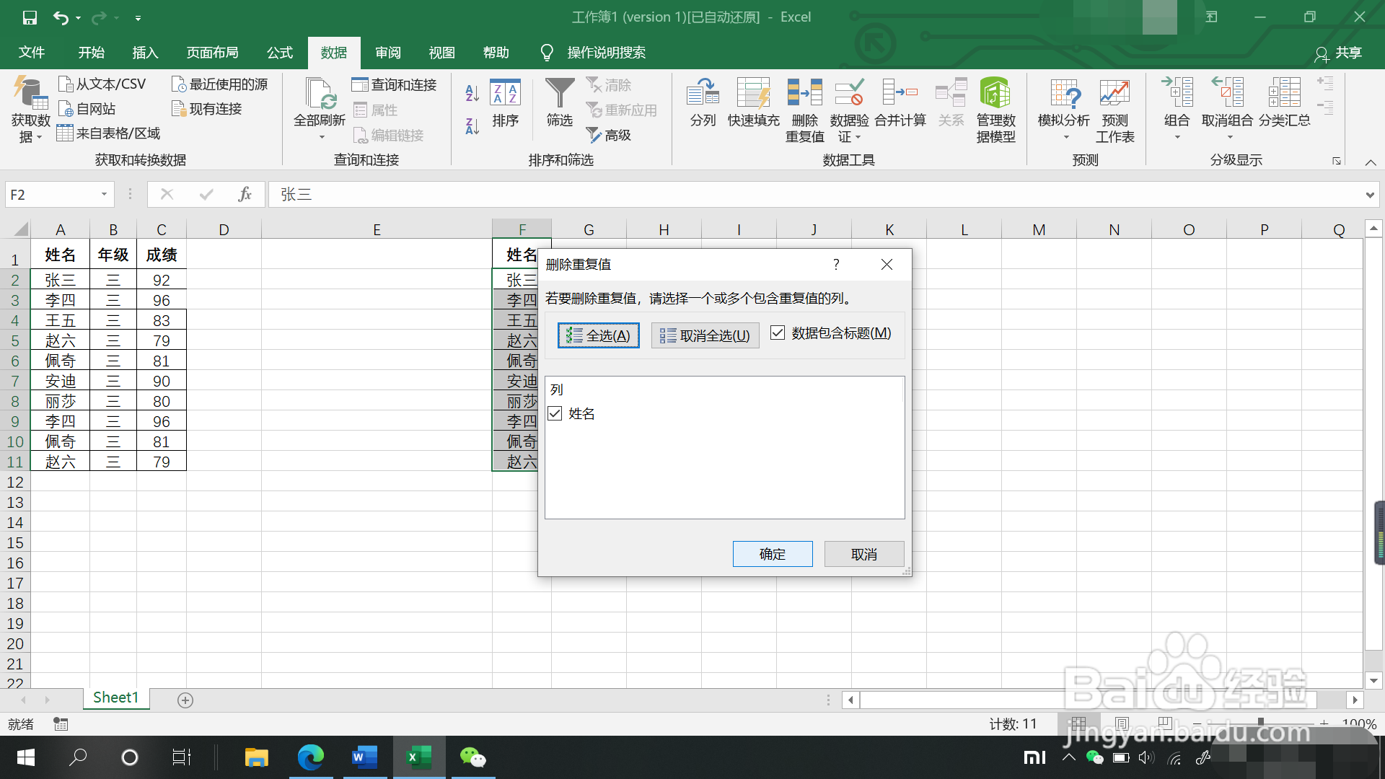Click the Text to Columns (分列) icon
Screen dimensions: 1385x779
[703, 94]
